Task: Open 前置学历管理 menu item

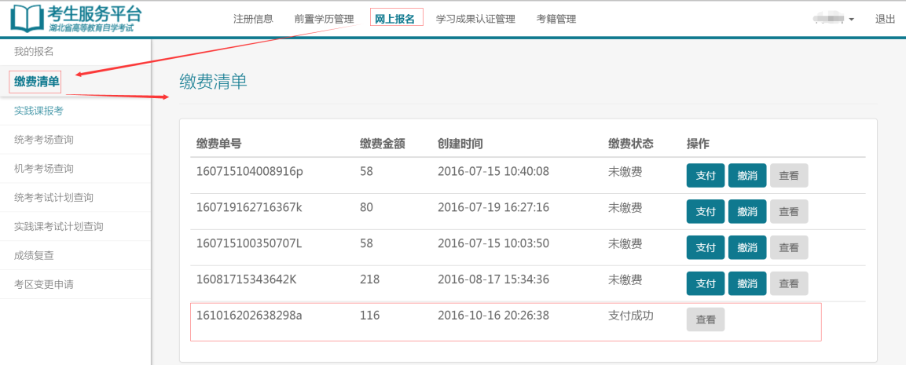Action: 324,19
